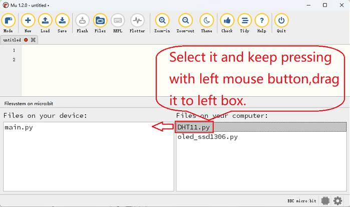350x207 pixels.
Task: Select main.py on your device
Action: click(x=19, y=127)
